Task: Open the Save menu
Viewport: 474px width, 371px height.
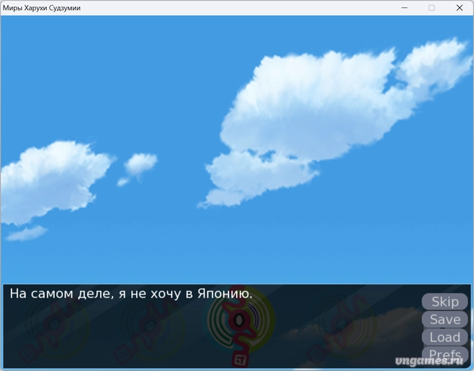Action: 445,319
